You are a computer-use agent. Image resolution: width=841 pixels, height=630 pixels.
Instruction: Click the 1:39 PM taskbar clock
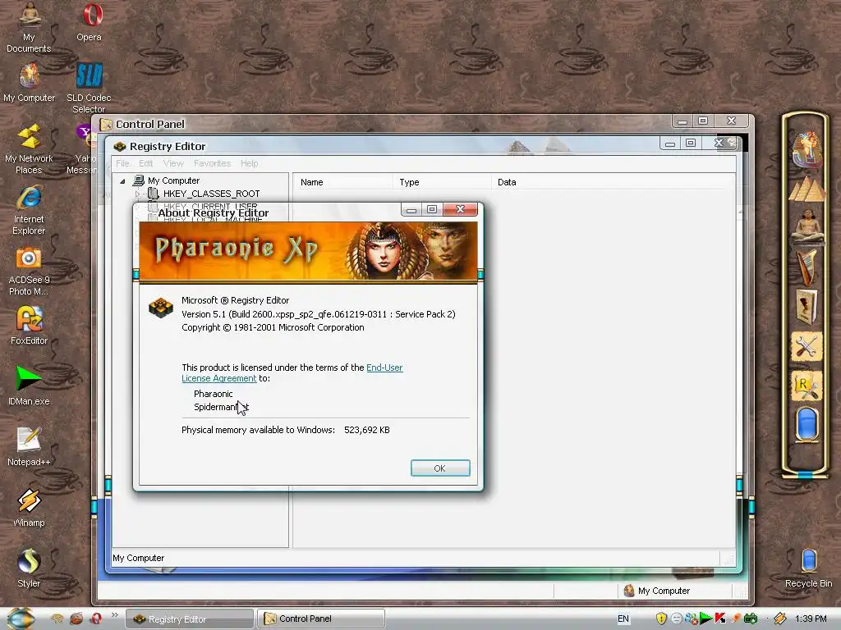coord(811,619)
